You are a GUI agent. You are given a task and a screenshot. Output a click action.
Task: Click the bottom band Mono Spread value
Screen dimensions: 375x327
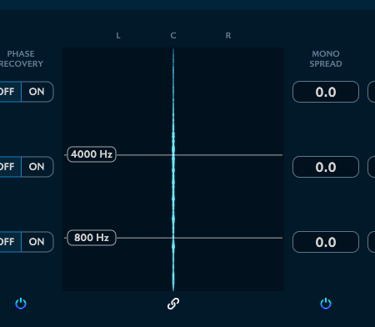[x=326, y=242]
